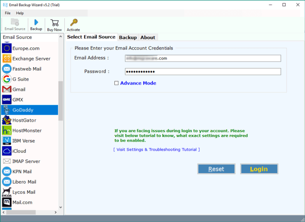Click the Backup play arrow icon
This screenshot has width=305, height=222.
point(36,22)
